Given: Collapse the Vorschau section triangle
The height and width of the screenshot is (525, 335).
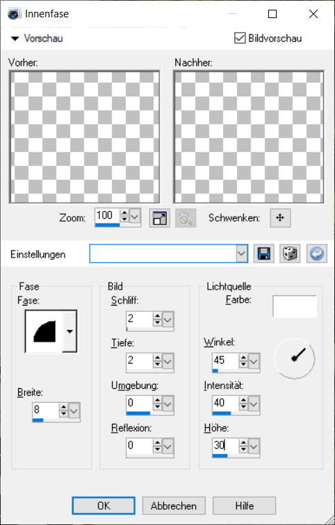Looking at the screenshot, I should (x=15, y=38).
